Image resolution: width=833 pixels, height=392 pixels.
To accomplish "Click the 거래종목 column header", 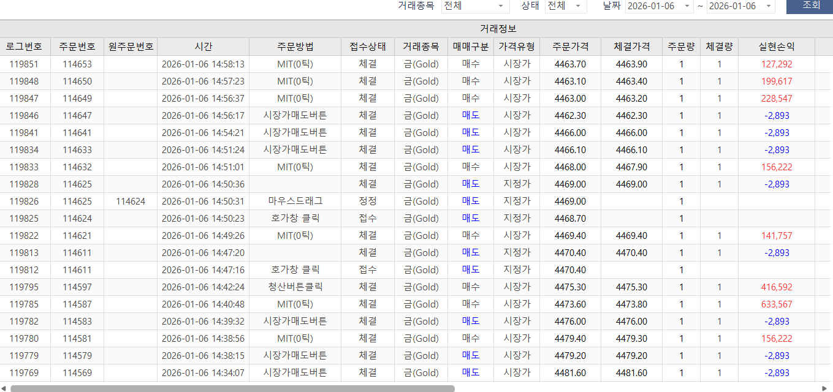I will 421,47.
